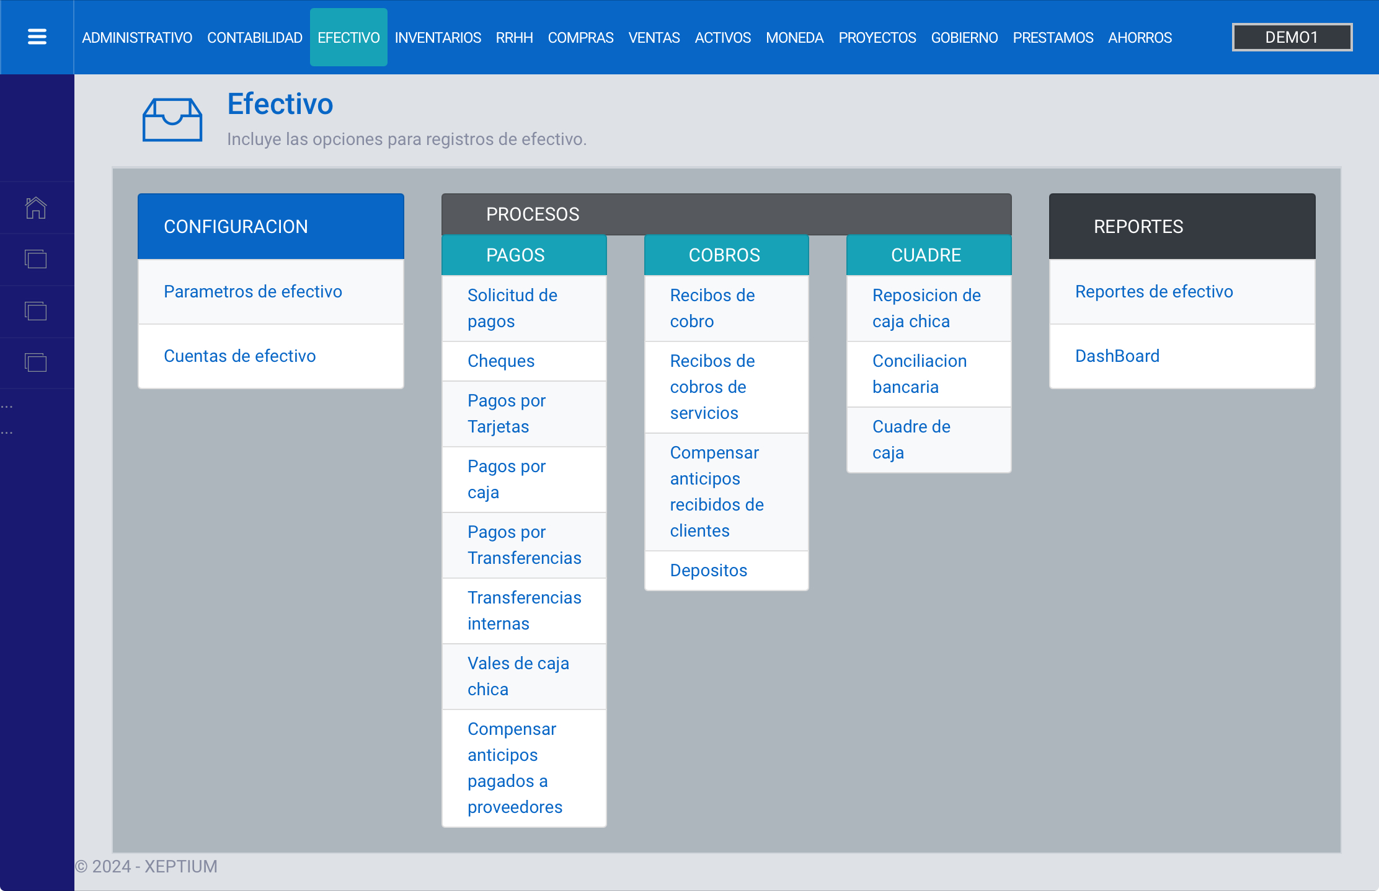
Task: Click the PAGOS column header
Action: 515,255
